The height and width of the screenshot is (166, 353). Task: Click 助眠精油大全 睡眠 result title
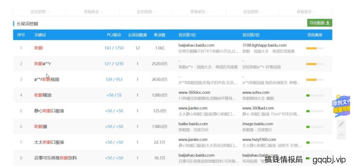point(258,98)
